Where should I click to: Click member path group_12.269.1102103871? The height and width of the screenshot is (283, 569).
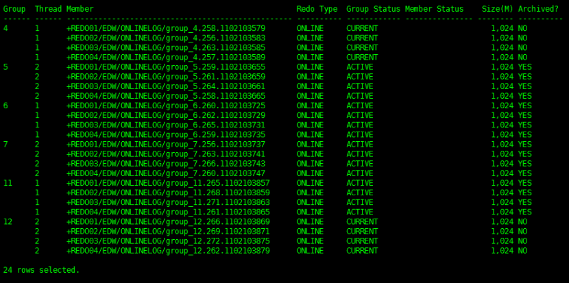(x=168, y=232)
